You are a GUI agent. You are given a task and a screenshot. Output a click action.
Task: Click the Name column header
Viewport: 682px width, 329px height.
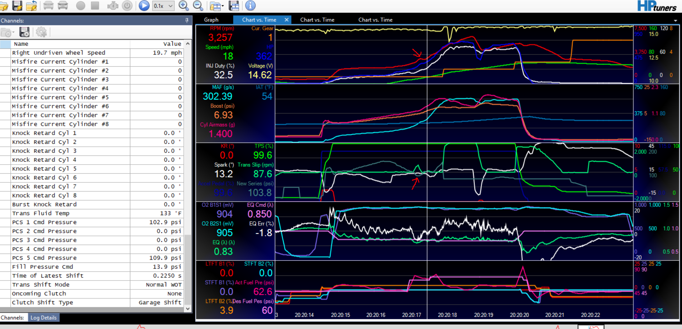[21, 44]
